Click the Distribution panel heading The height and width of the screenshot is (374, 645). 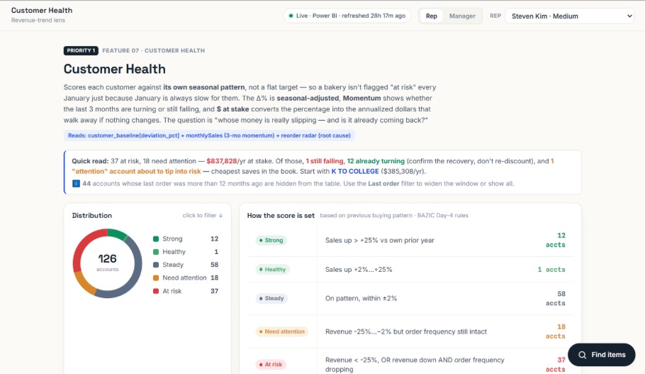[91, 216]
